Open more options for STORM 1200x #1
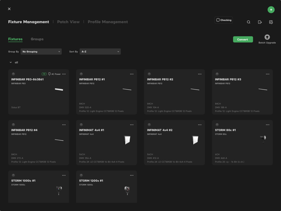The image size is (281, 211). 132,175
